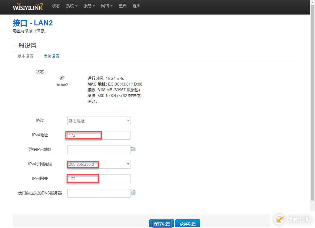Click the 状态 menu item
Viewport: 315px width, 228px height.
pyautogui.click(x=56, y=6)
